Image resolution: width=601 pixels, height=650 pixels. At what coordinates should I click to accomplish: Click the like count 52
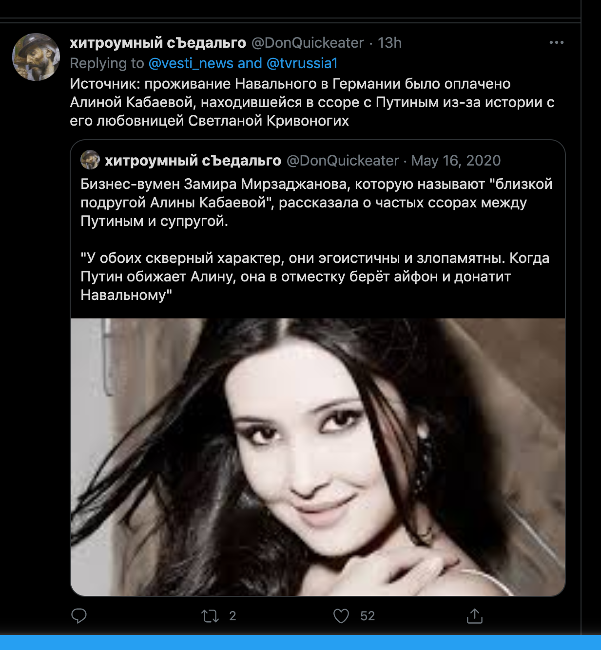click(368, 616)
